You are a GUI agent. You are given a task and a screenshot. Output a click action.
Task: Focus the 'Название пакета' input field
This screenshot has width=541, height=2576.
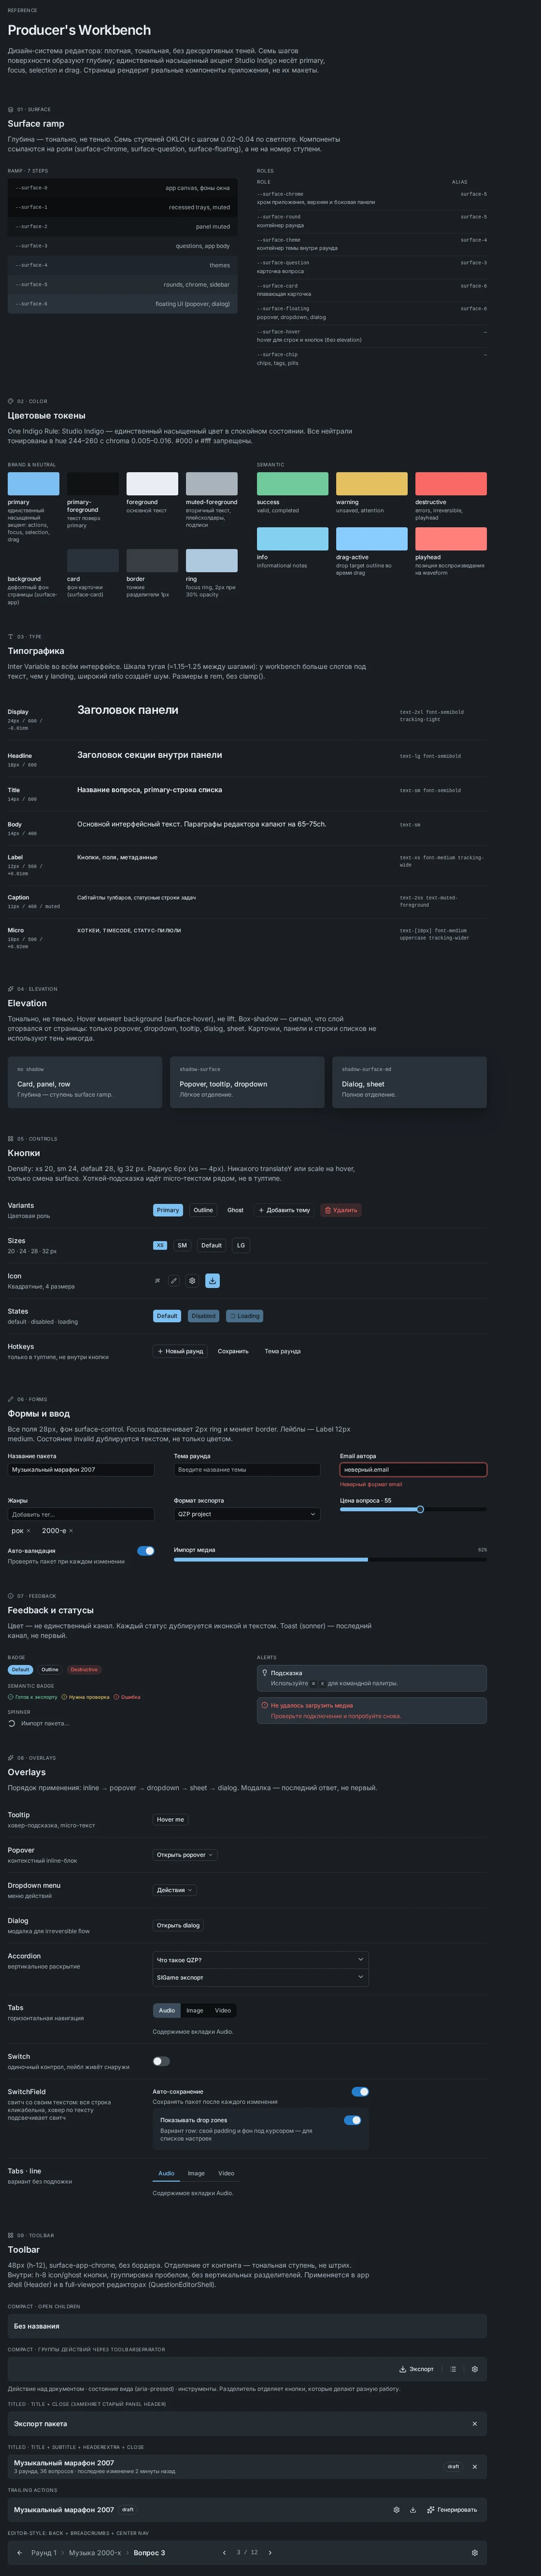pos(81,1470)
